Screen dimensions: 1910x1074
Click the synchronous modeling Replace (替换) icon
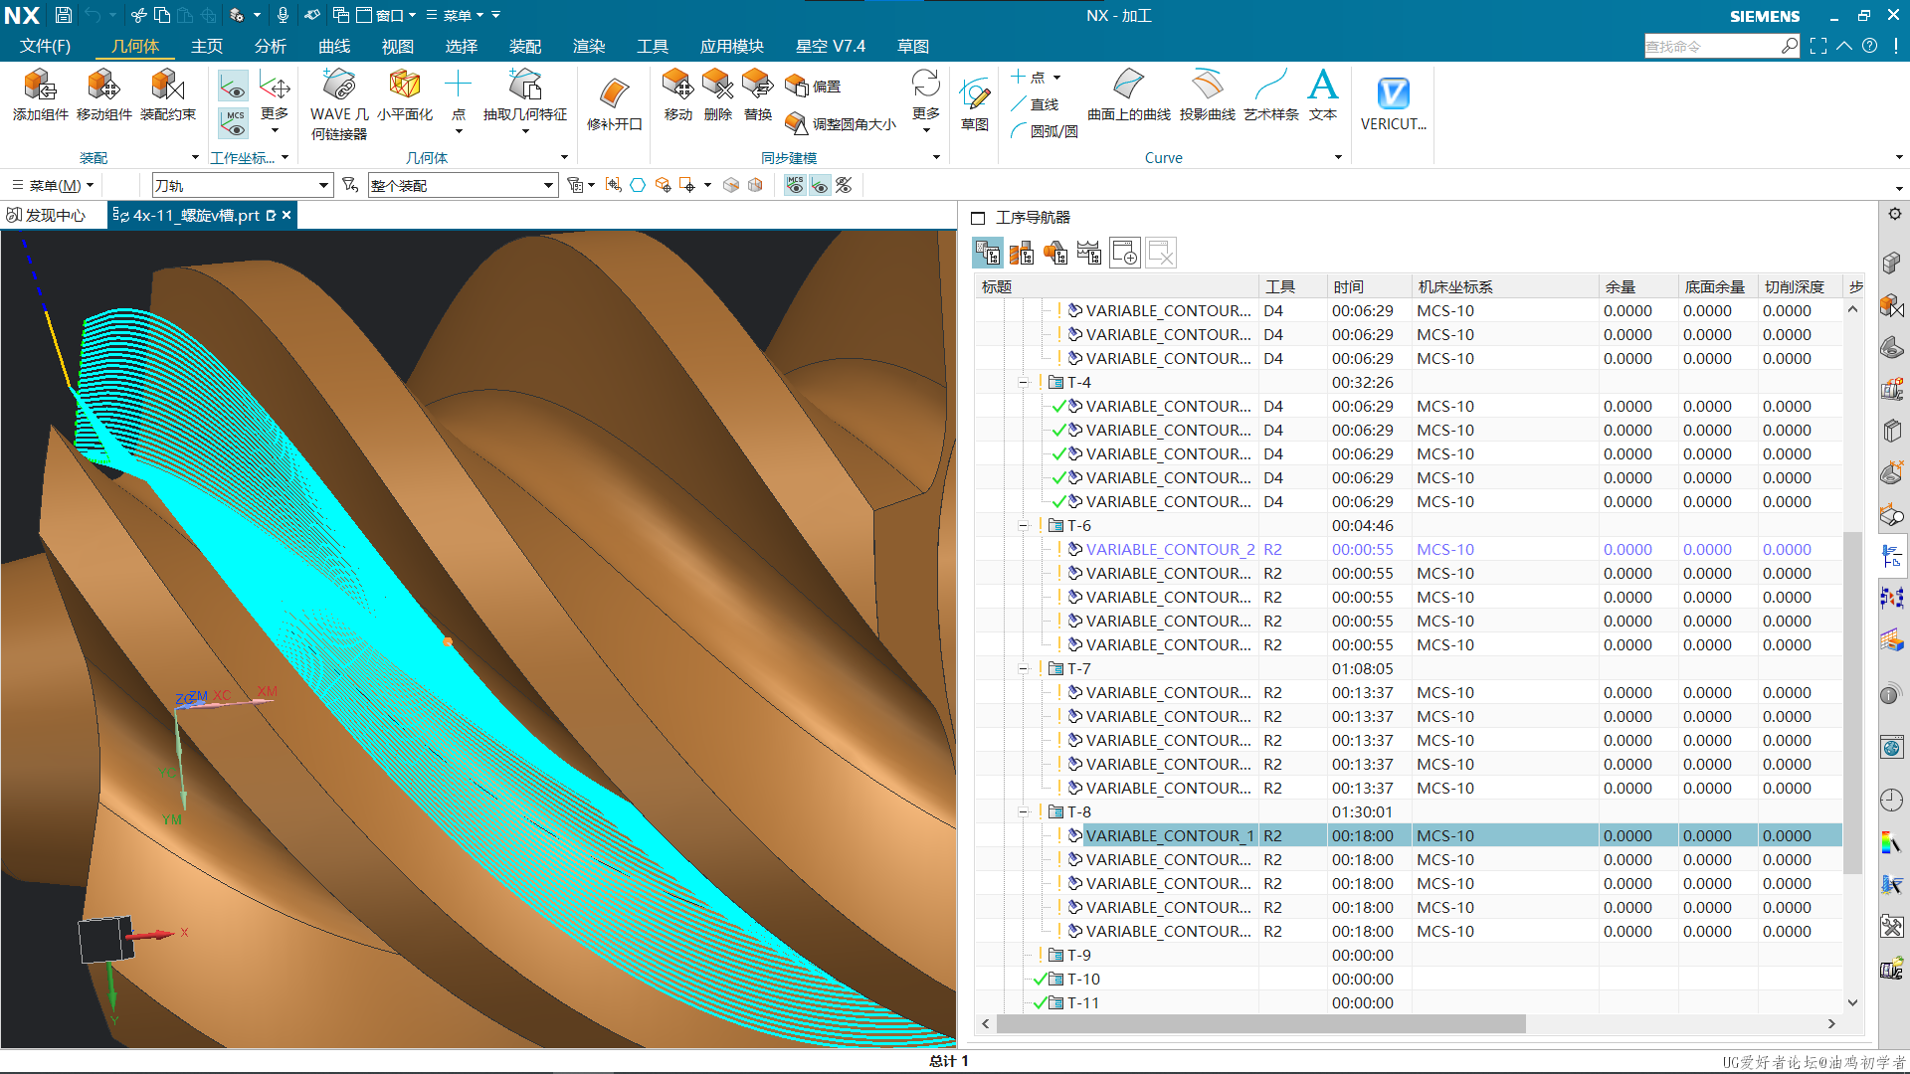[758, 85]
